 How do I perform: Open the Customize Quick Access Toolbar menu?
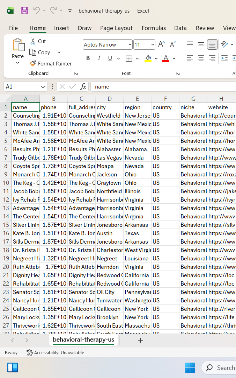[x=70, y=11]
